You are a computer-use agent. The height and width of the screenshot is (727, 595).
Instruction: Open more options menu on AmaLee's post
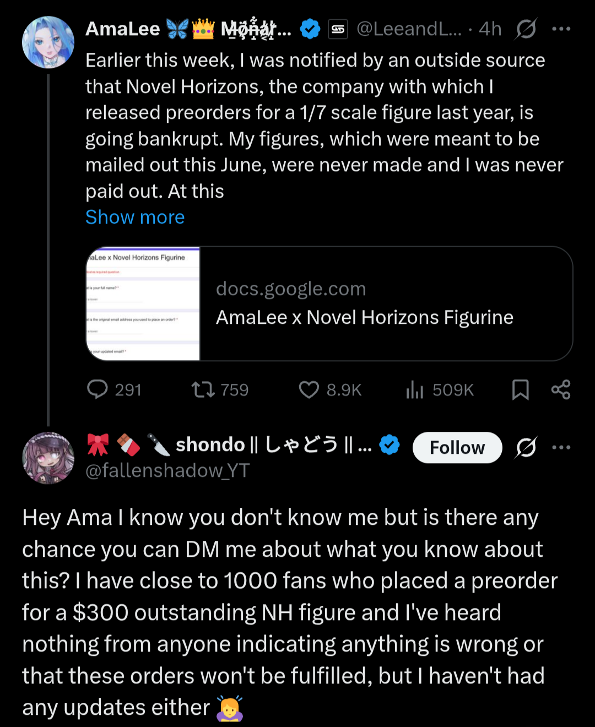click(561, 29)
